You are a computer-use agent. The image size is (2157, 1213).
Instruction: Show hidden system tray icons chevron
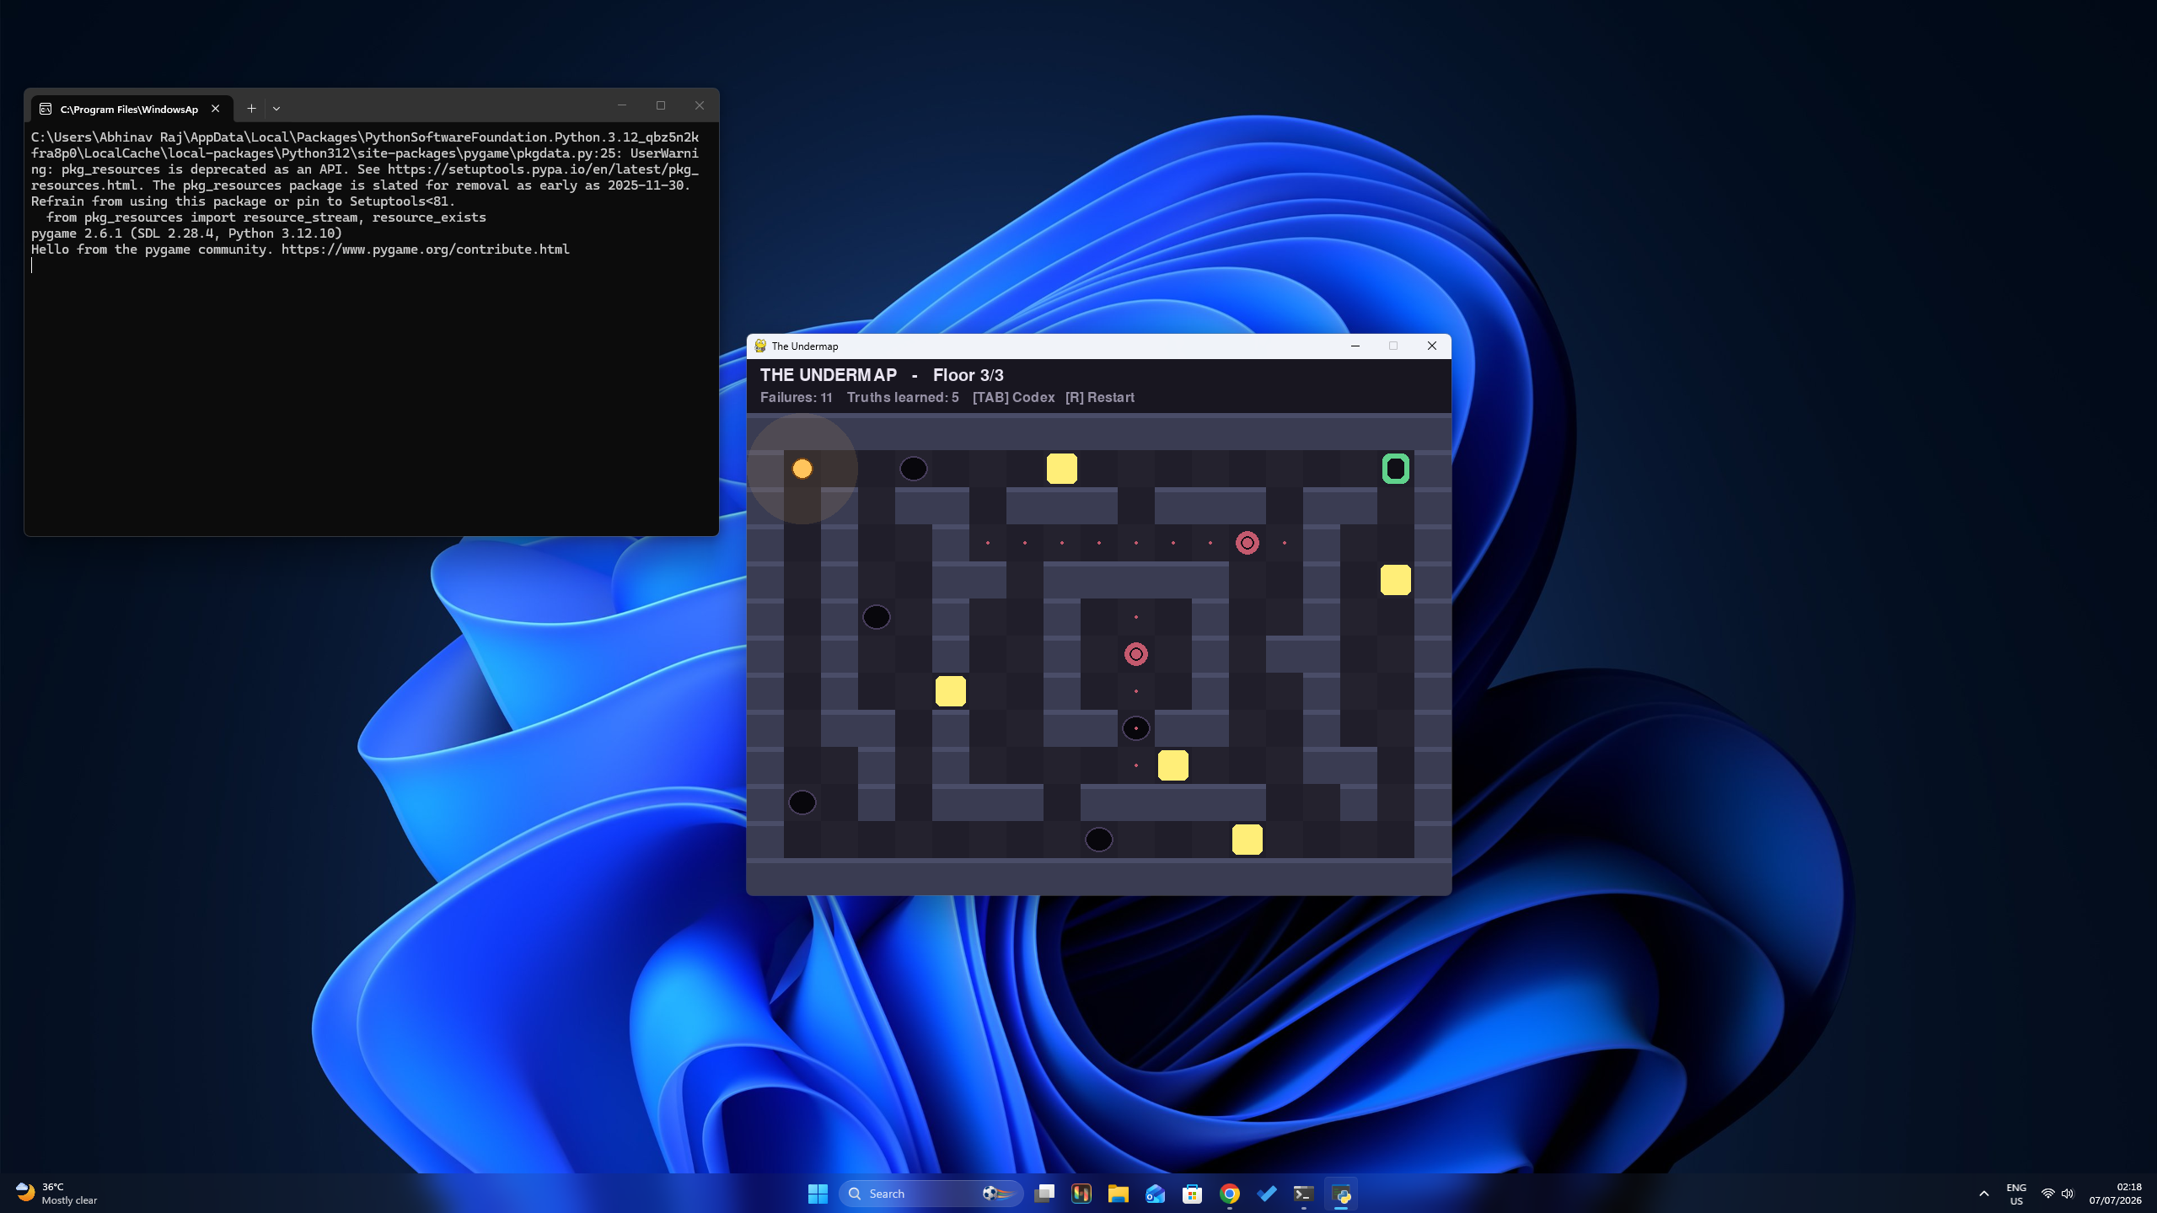(1983, 1194)
